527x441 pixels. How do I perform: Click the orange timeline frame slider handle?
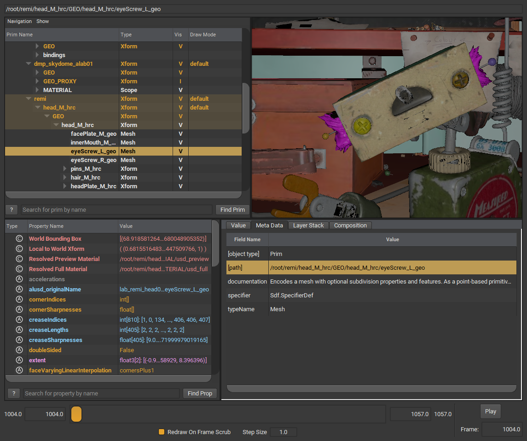coord(76,414)
